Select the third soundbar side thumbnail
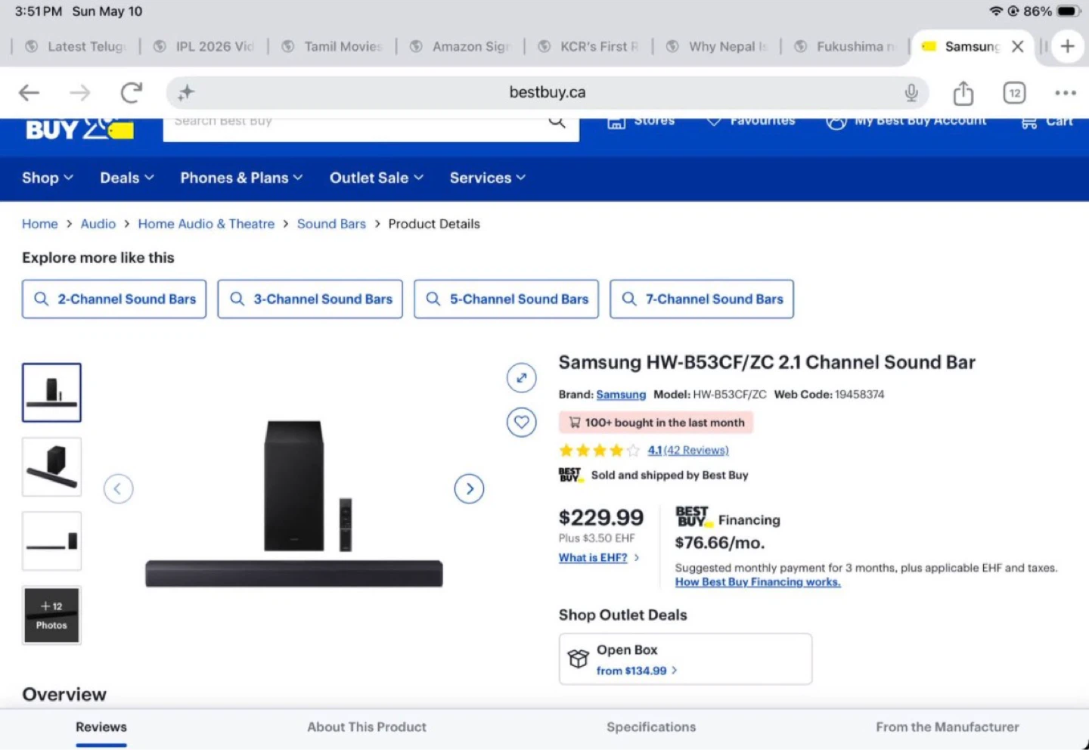 (51, 541)
